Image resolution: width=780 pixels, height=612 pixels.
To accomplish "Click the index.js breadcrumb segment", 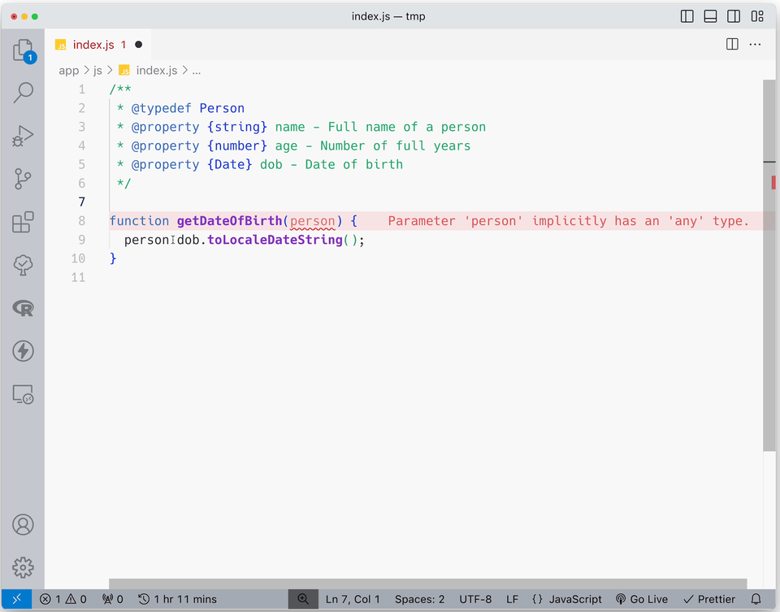I will pos(148,71).
